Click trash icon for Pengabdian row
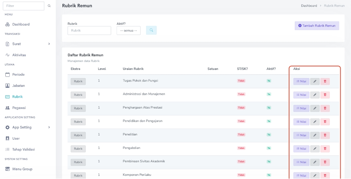 [325, 148]
